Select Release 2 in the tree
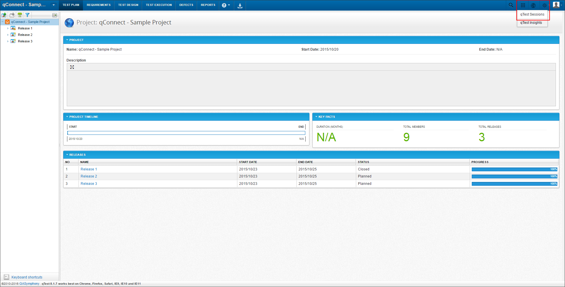 (25, 35)
